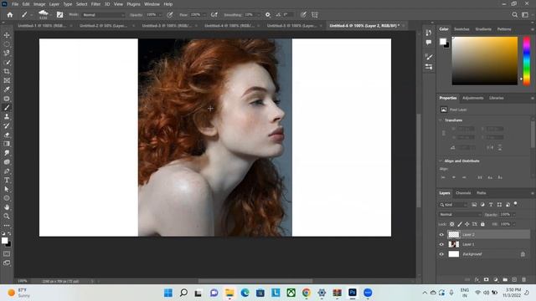536x301 pixels.
Task: Toggle lock position
Action: 467,224
